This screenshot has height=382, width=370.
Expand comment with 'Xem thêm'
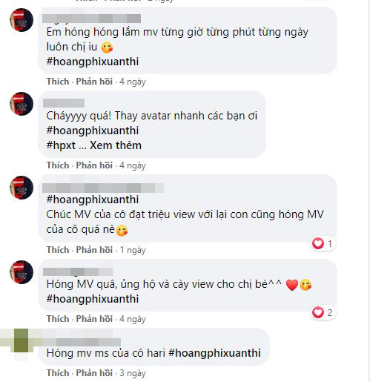(116, 145)
